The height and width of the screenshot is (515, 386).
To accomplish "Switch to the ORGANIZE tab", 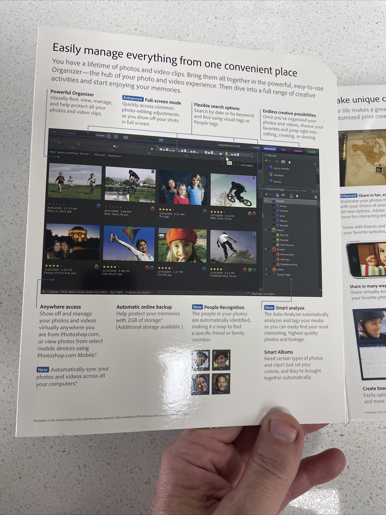I will (x=270, y=149).
